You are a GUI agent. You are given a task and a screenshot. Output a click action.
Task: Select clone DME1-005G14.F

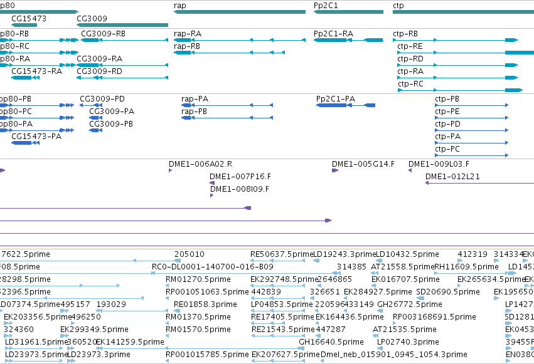363,164
